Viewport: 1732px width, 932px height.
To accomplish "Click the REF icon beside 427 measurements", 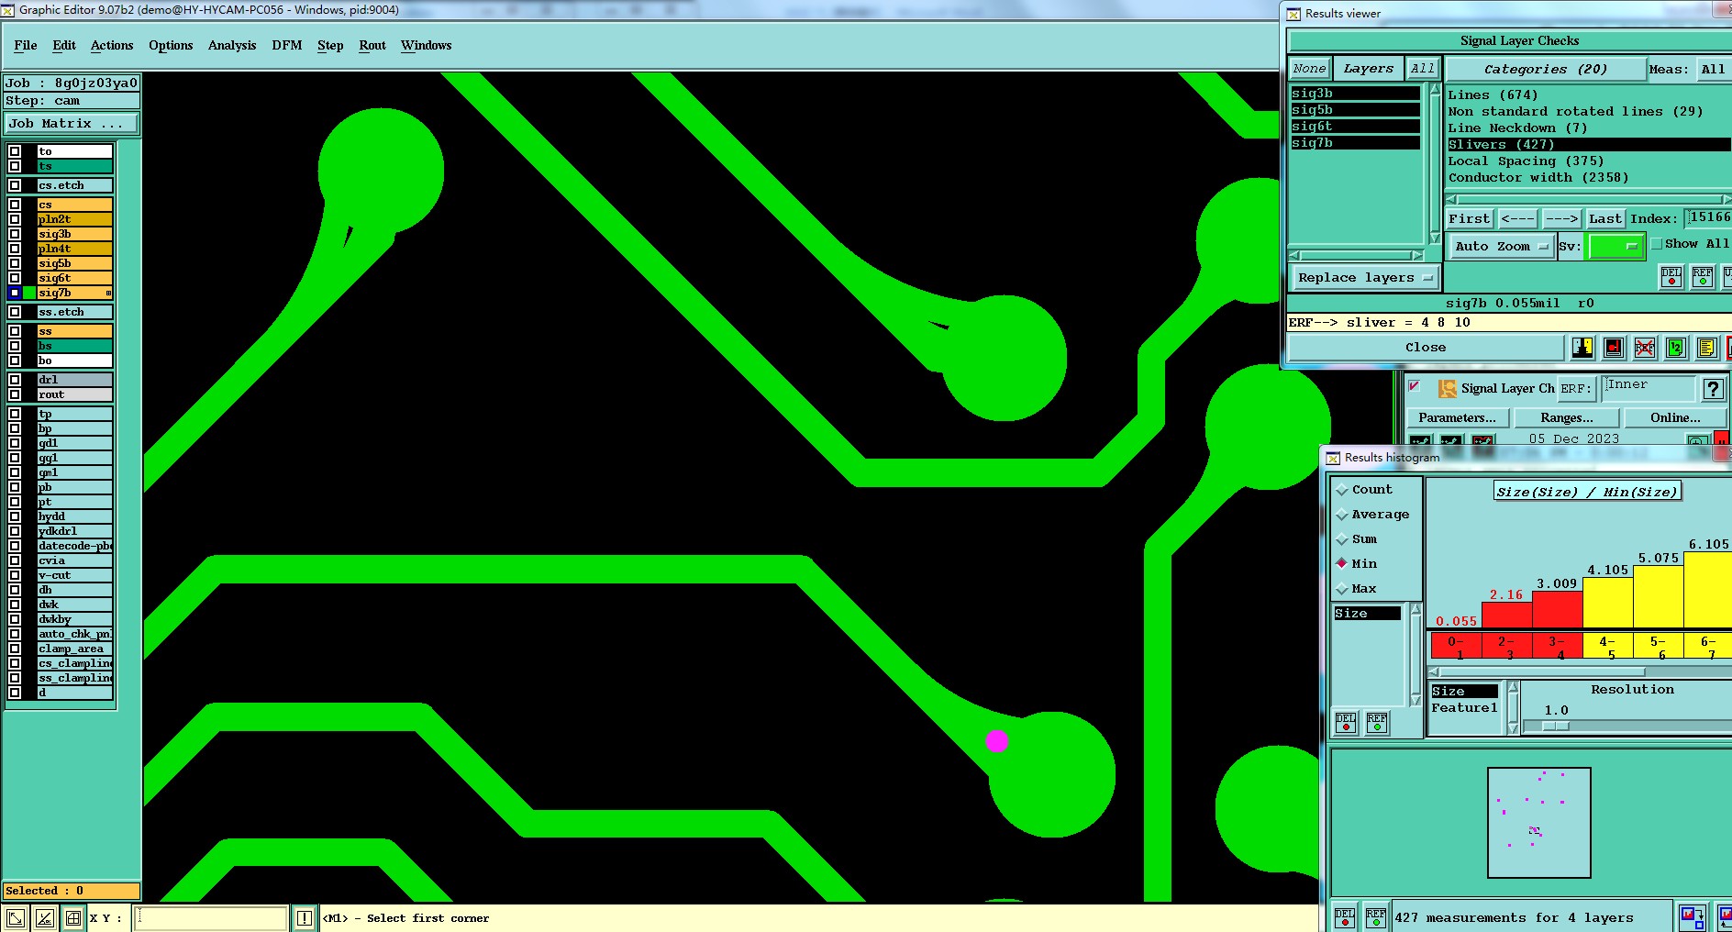I will 1376,917.
